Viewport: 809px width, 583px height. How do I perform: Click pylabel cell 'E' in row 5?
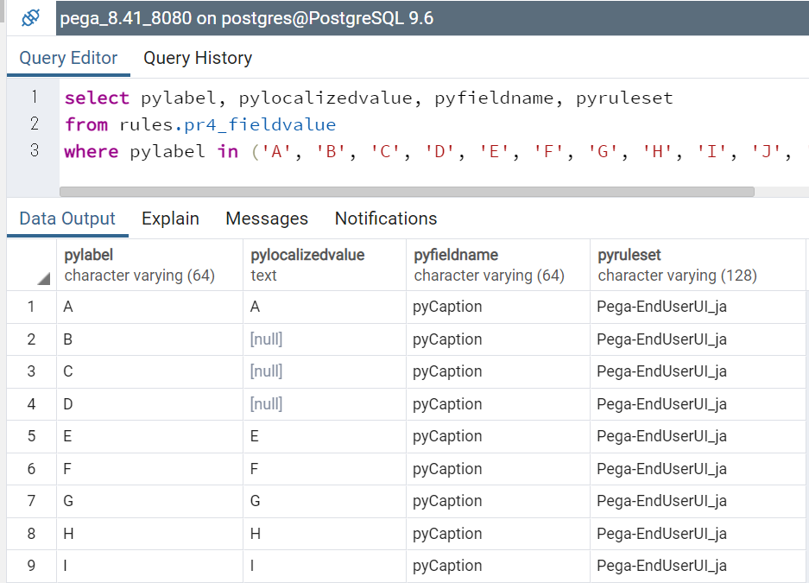tap(149, 436)
